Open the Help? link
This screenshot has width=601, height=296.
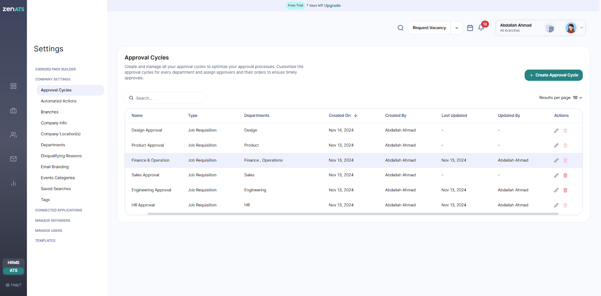click(14, 285)
